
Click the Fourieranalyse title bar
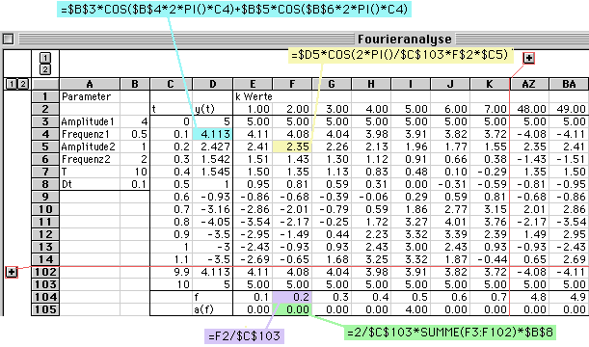(405, 40)
